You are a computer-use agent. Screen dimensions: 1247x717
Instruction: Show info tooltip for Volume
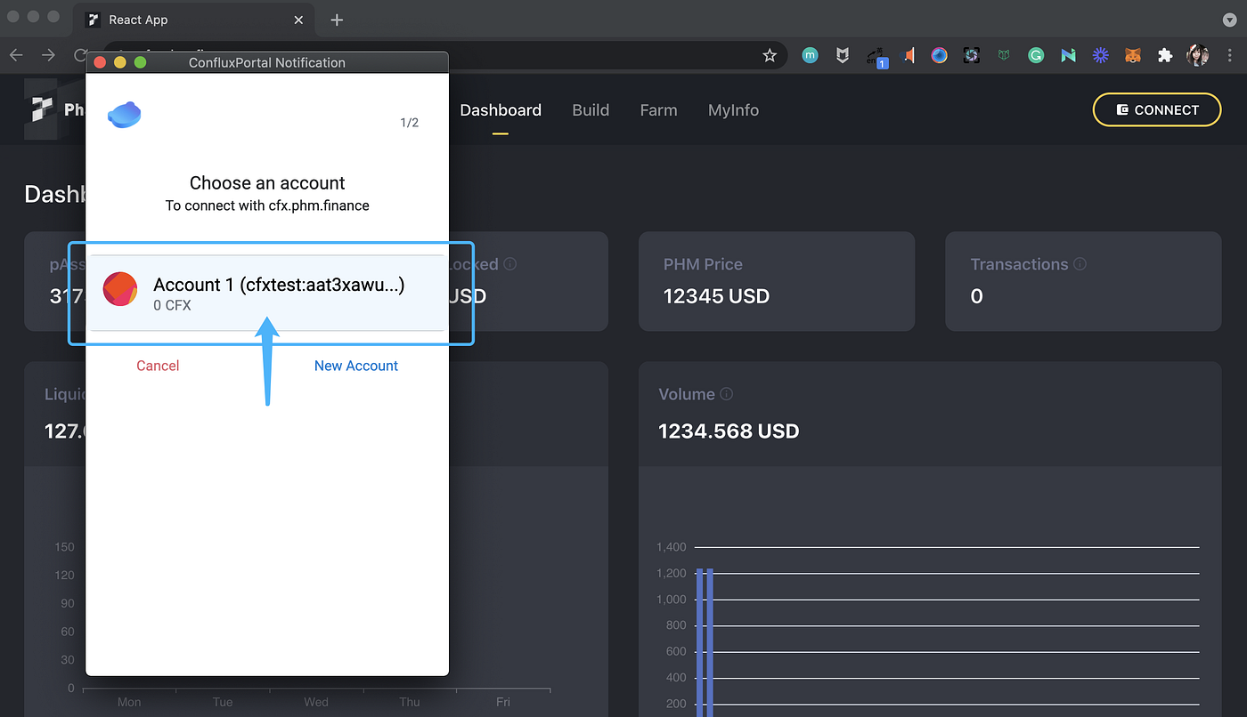click(726, 394)
